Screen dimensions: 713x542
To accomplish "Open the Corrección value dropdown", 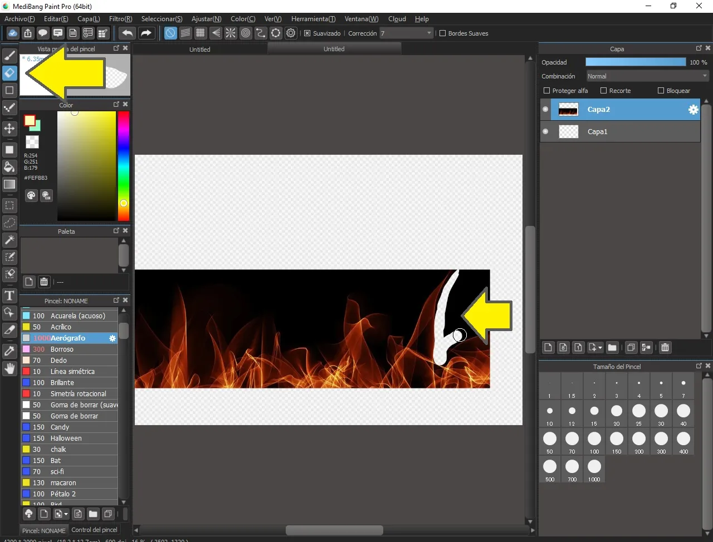I will coord(407,33).
